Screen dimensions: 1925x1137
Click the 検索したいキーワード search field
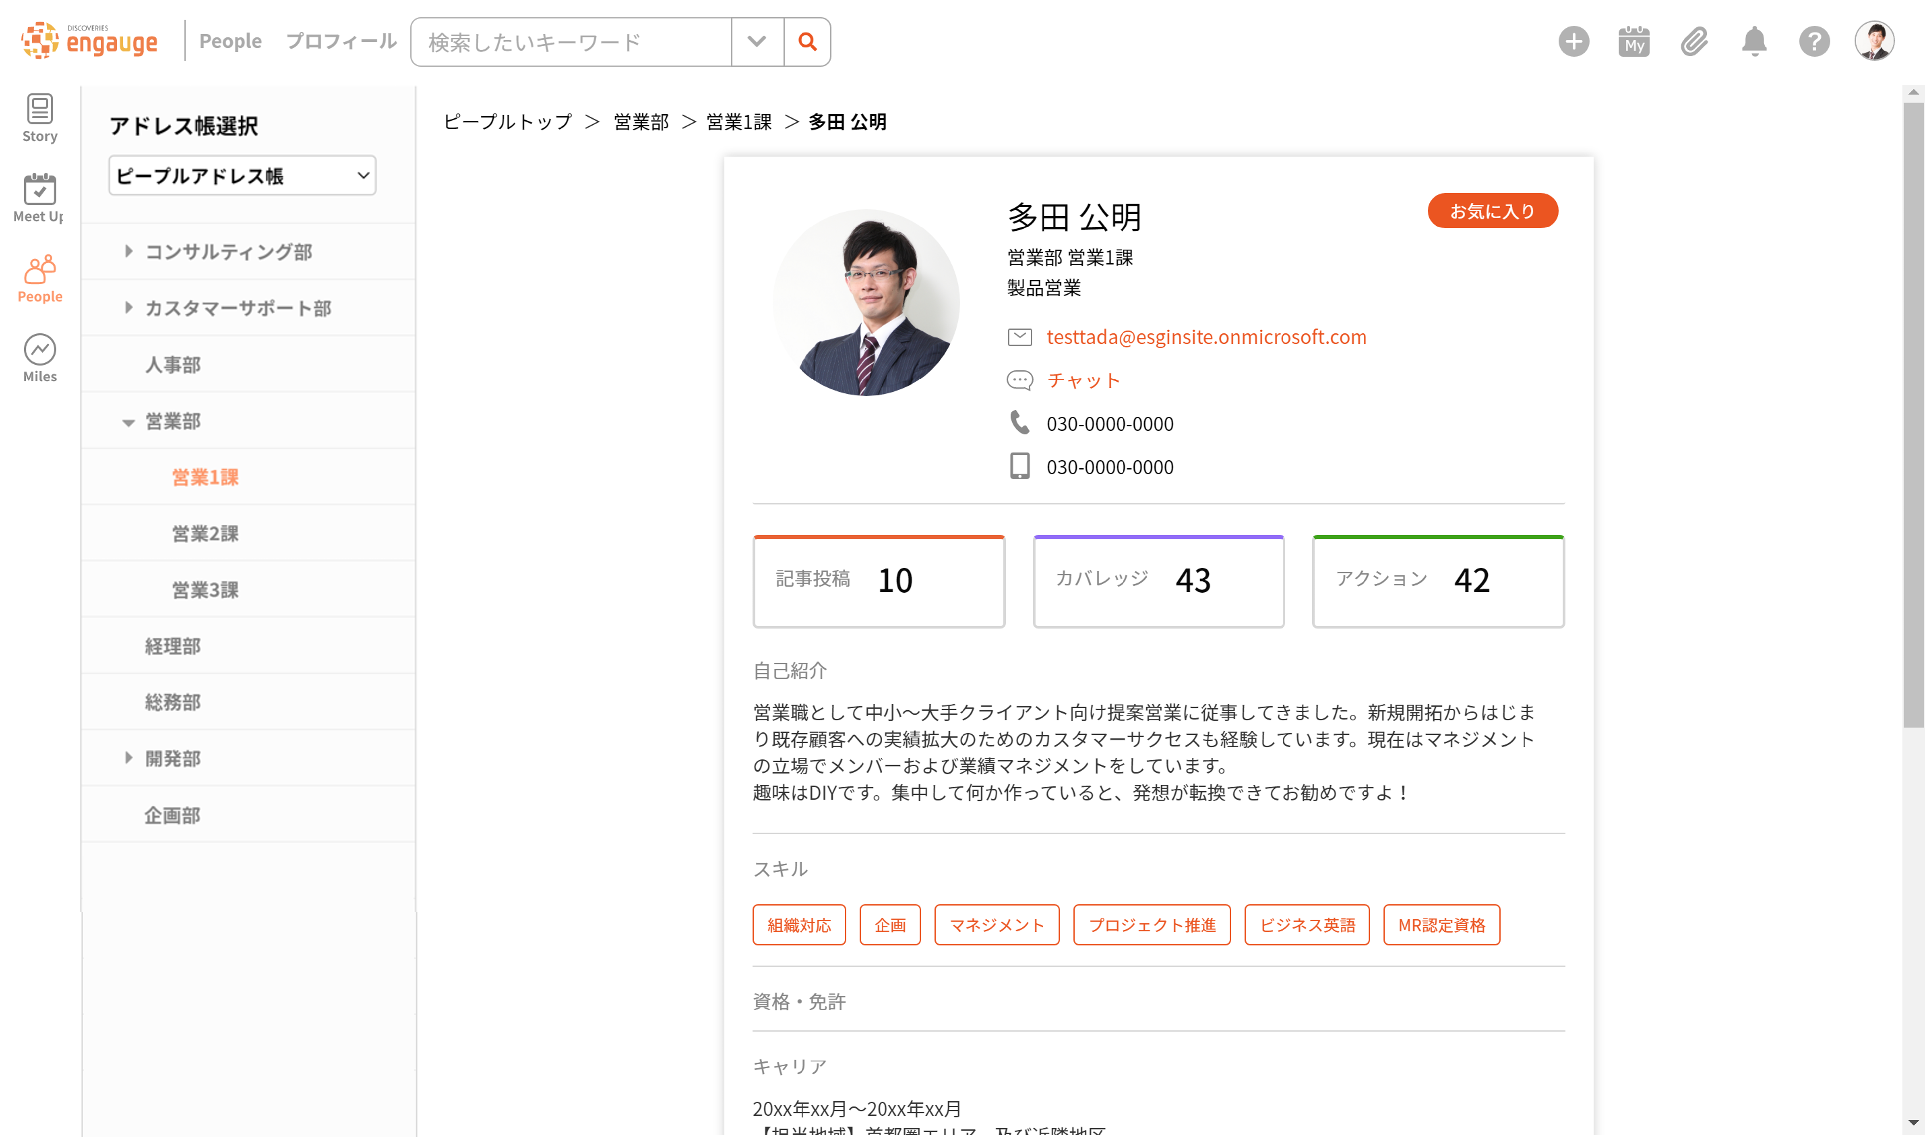[571, 41]
